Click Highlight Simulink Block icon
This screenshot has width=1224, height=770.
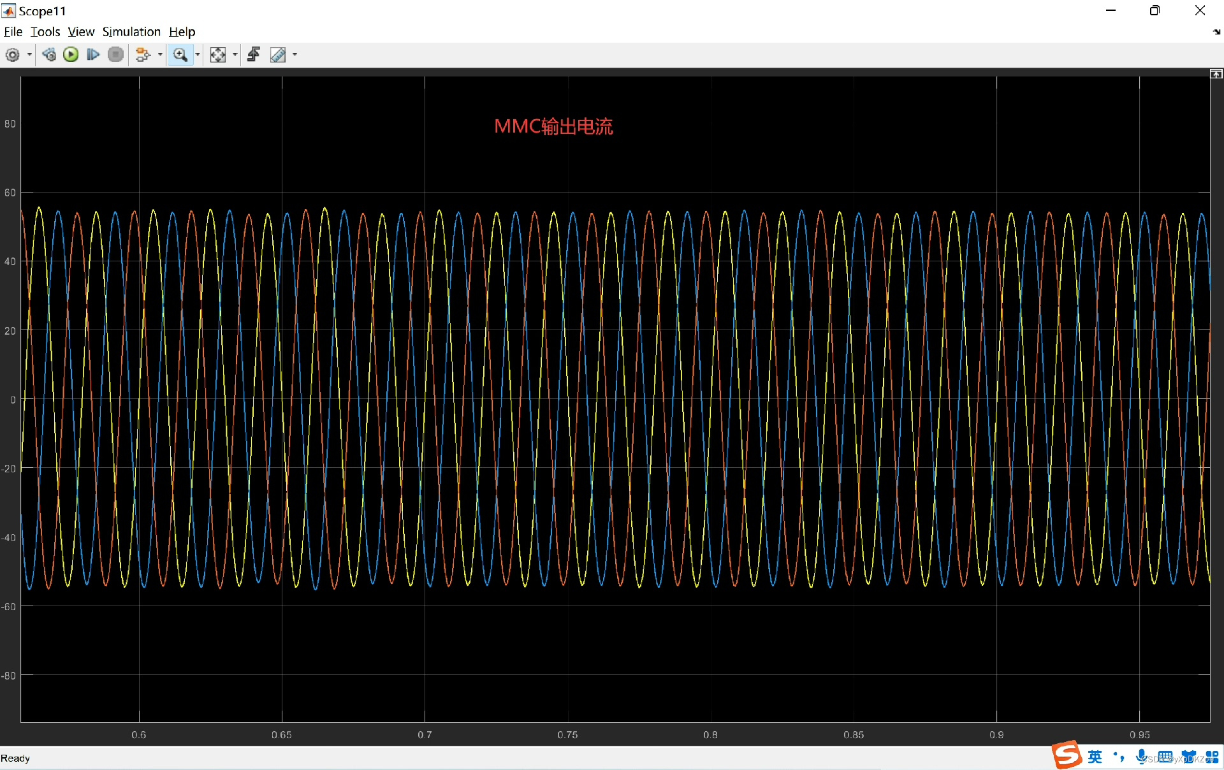pos(143,55)
